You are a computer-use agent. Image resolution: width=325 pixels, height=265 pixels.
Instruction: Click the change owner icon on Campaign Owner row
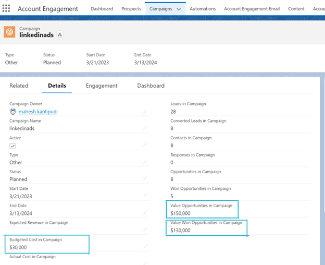pyautogui.click(x=145, y=112)
